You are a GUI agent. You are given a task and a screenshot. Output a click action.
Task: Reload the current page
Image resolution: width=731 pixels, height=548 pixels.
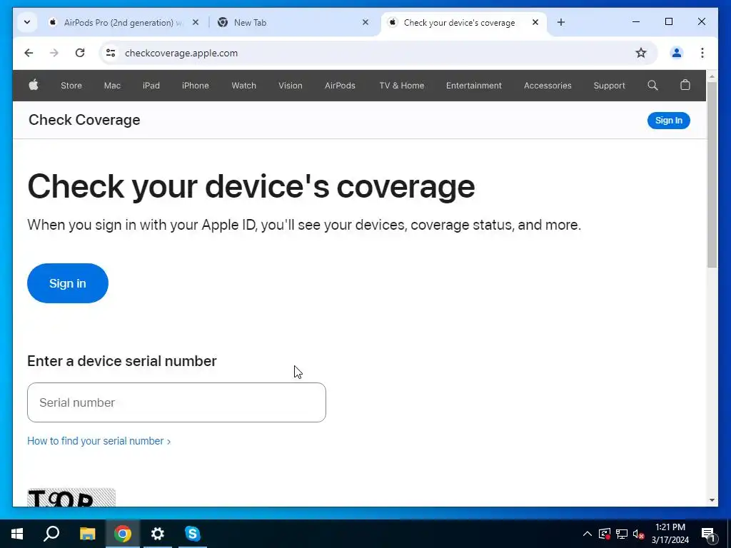(80, 53)
